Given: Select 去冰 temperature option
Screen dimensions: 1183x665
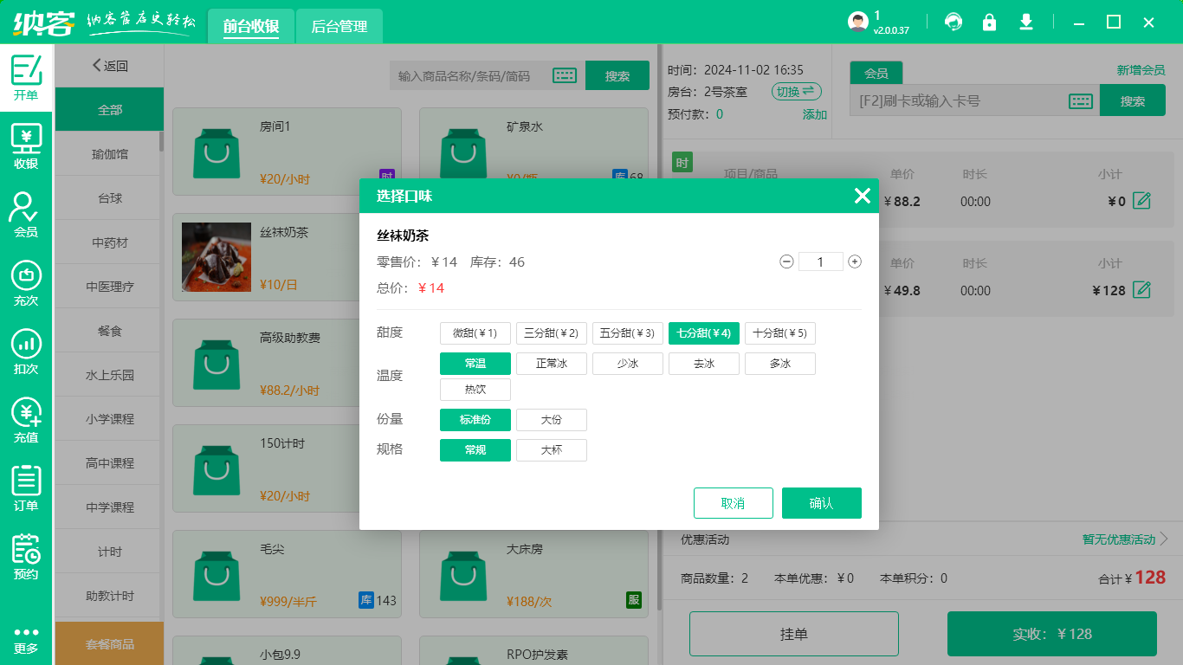Looking at the screenshot, I should tap(703, 363).
